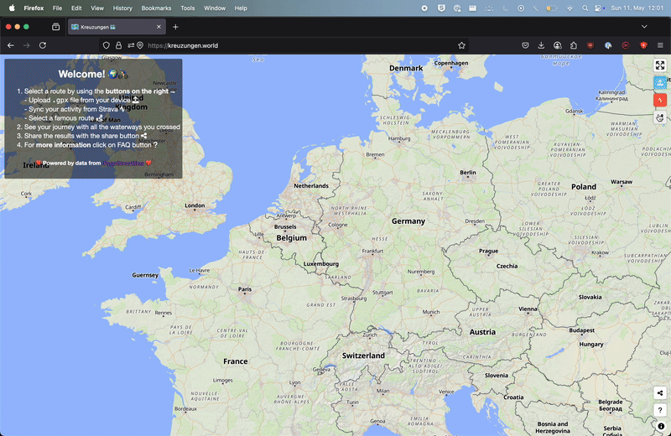Open tracking protection shield icon
The width and height of the screenshot is (671, 436).
107,45
